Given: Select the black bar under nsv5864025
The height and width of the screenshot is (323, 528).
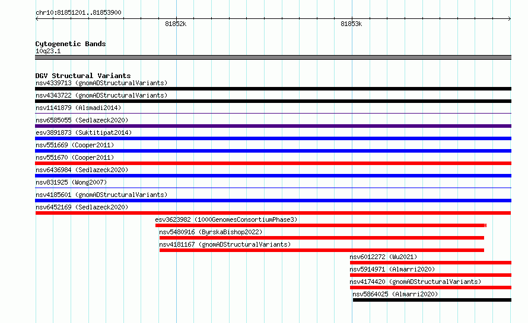Looking at the screenshot, I should tap(432, 300).
